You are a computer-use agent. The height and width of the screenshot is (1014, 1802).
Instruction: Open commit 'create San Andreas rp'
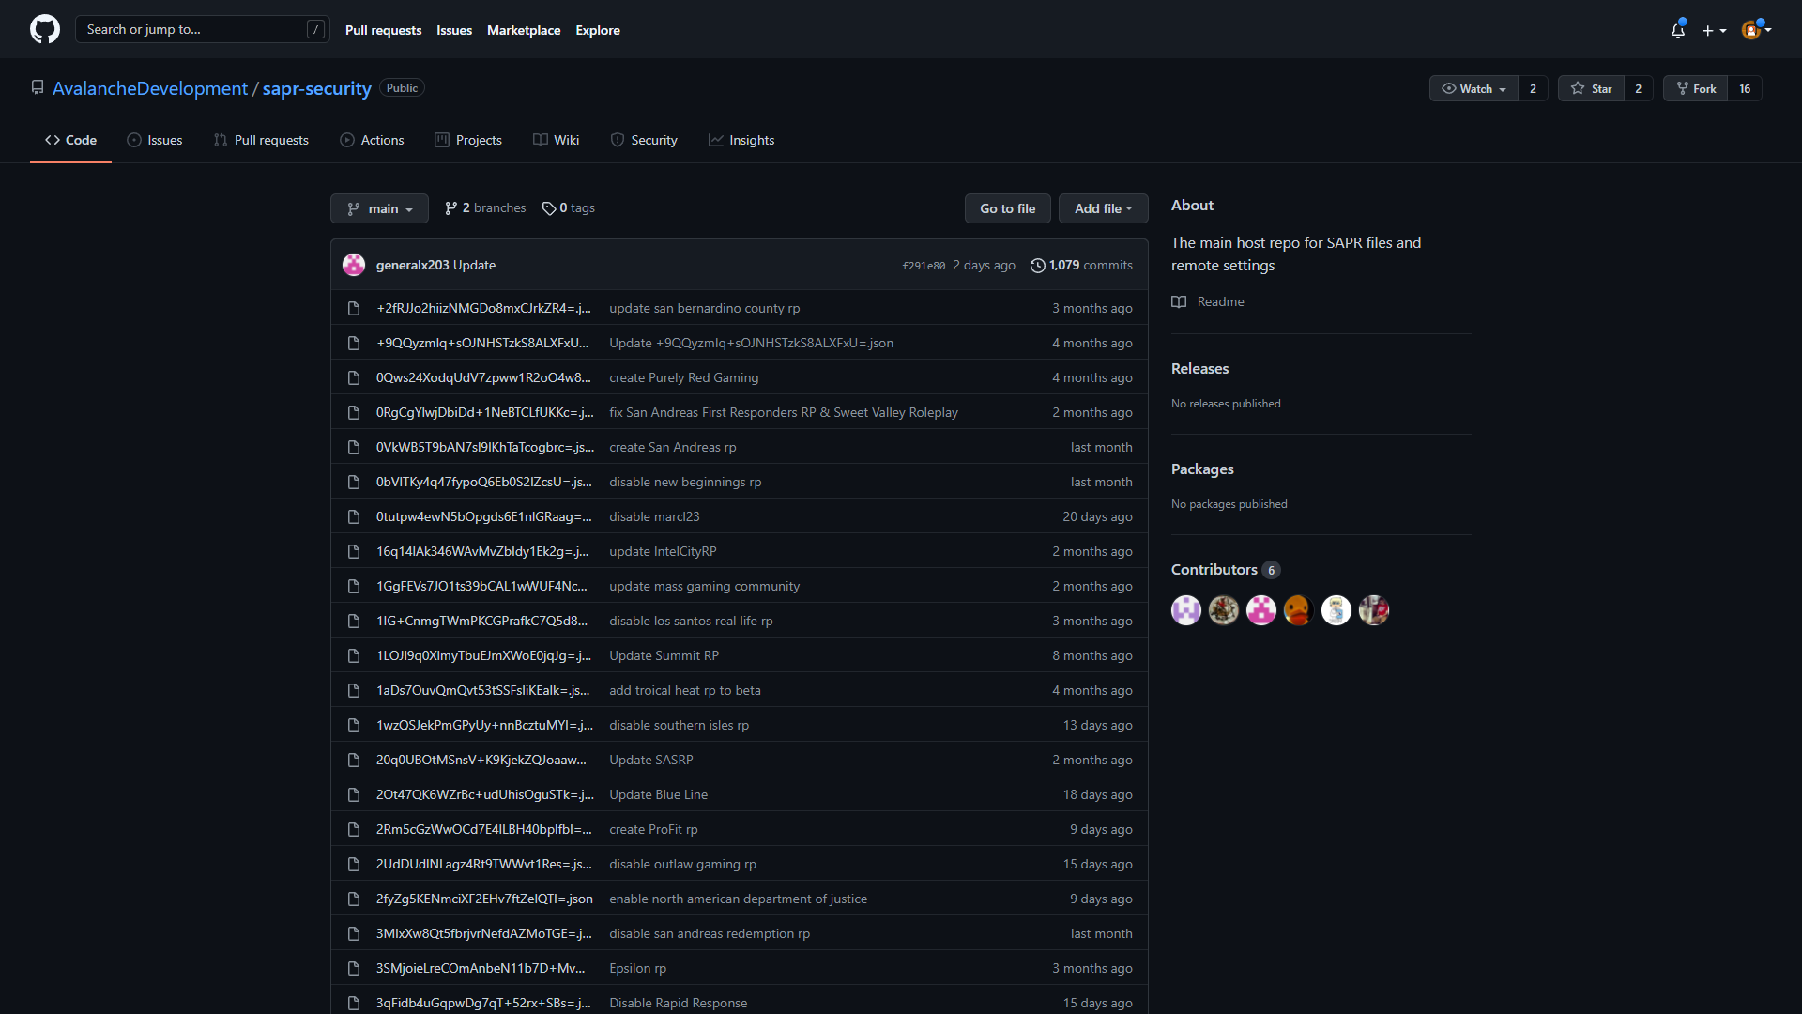[x=672, y=447]
